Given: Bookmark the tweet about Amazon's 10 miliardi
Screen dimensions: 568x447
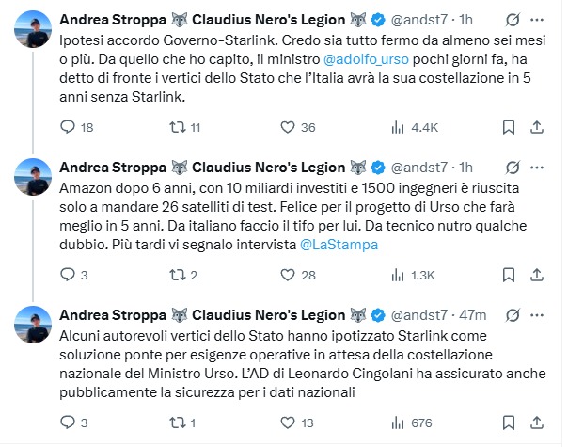Looking at the screenshot, I should [508, 275].
